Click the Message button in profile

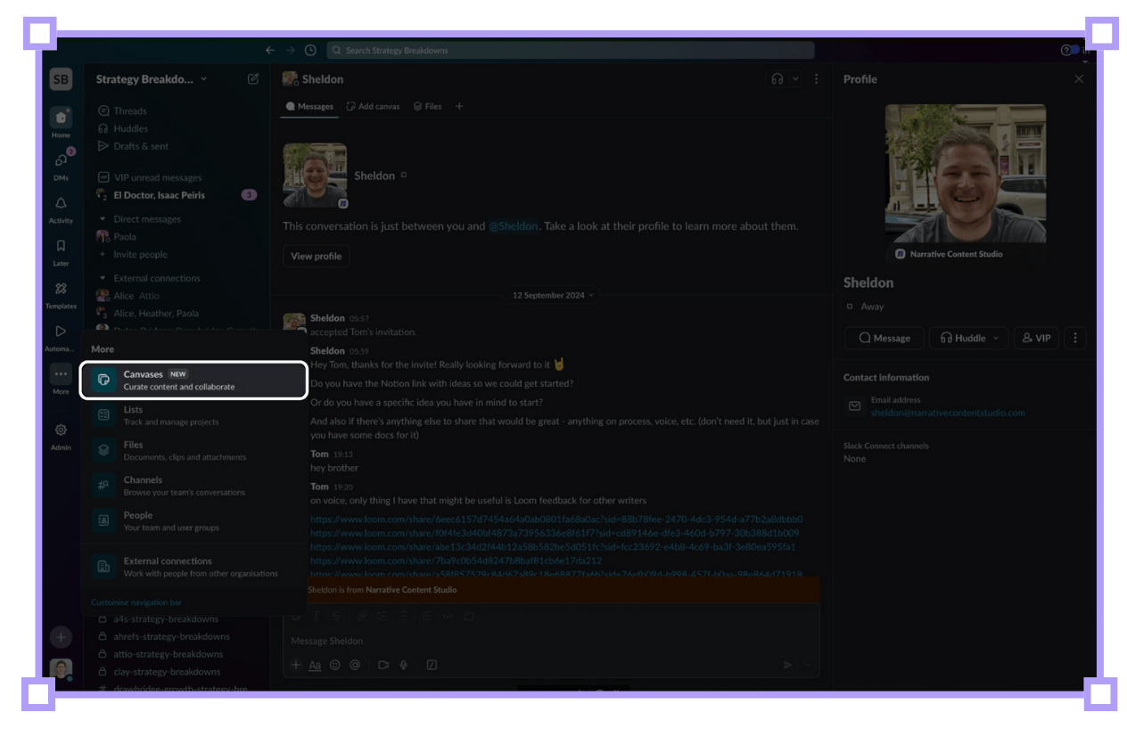tap(884, 339)
